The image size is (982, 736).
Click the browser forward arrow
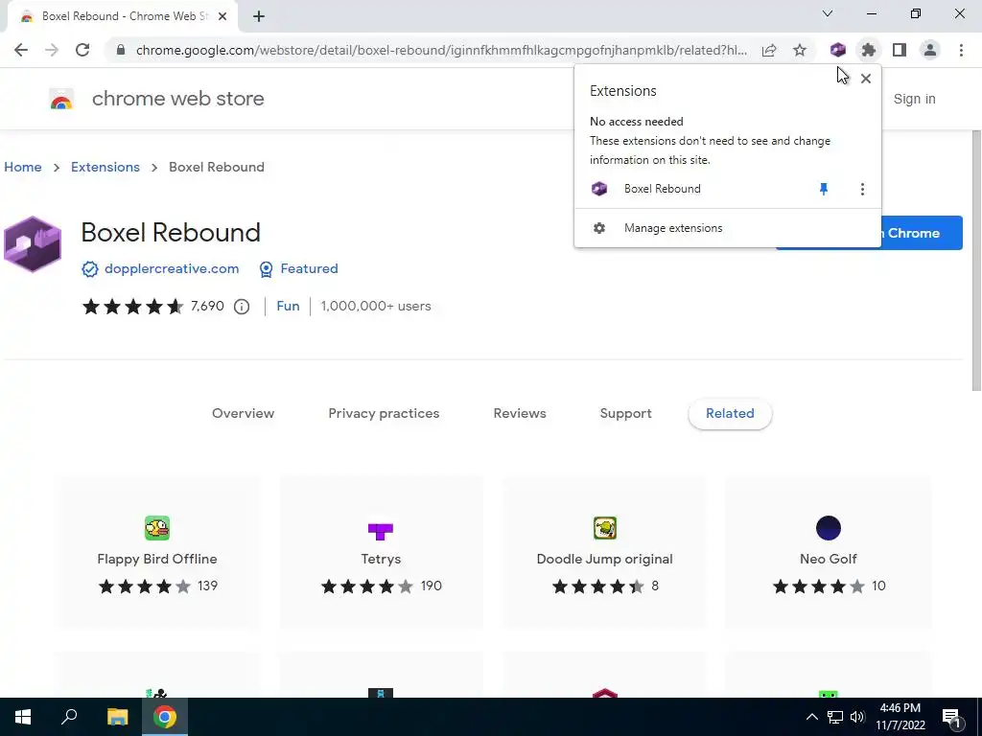[52, 50]
